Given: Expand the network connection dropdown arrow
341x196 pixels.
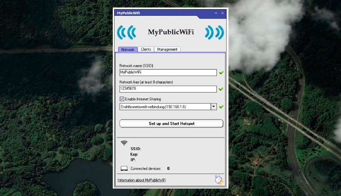Looking at the screenshot, I should (x=213, y=107).
